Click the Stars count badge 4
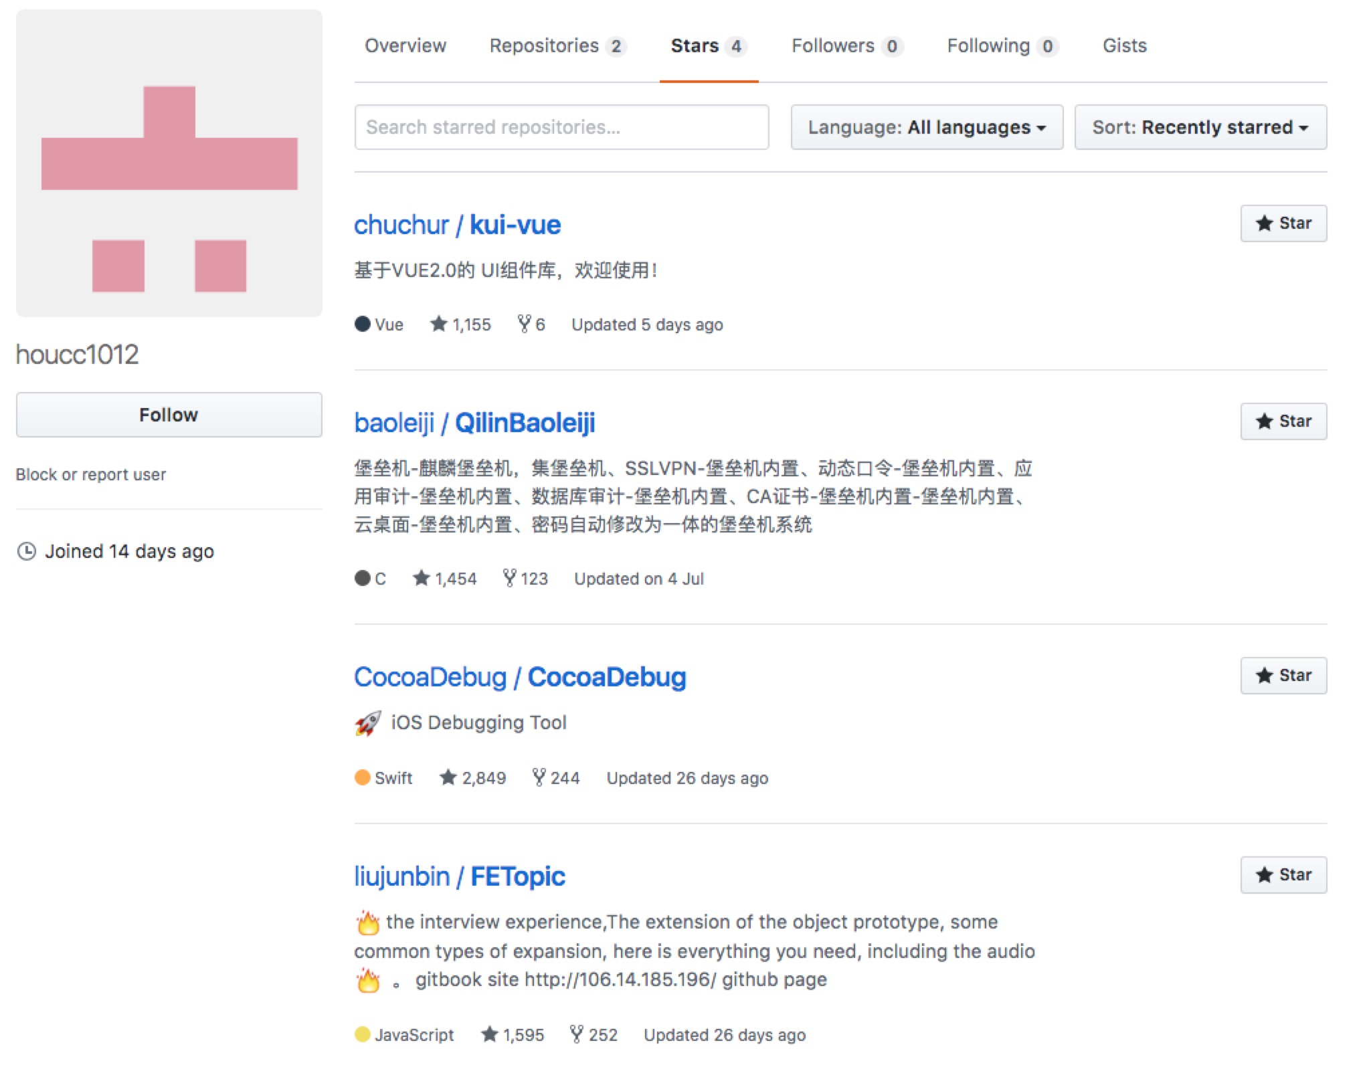The image size is (1365, 1069). [x=736, y=46]
